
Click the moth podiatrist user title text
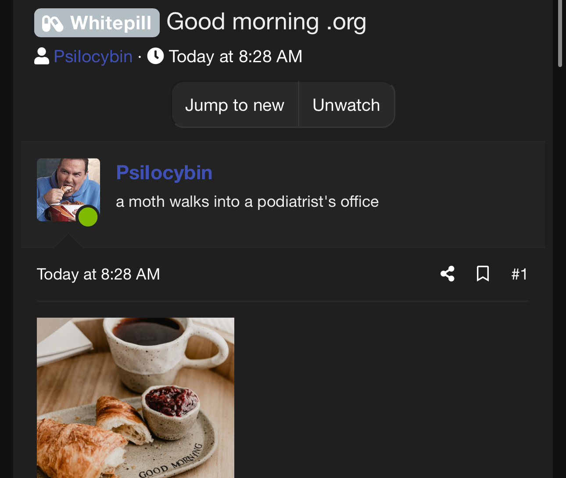coord(247,202)
